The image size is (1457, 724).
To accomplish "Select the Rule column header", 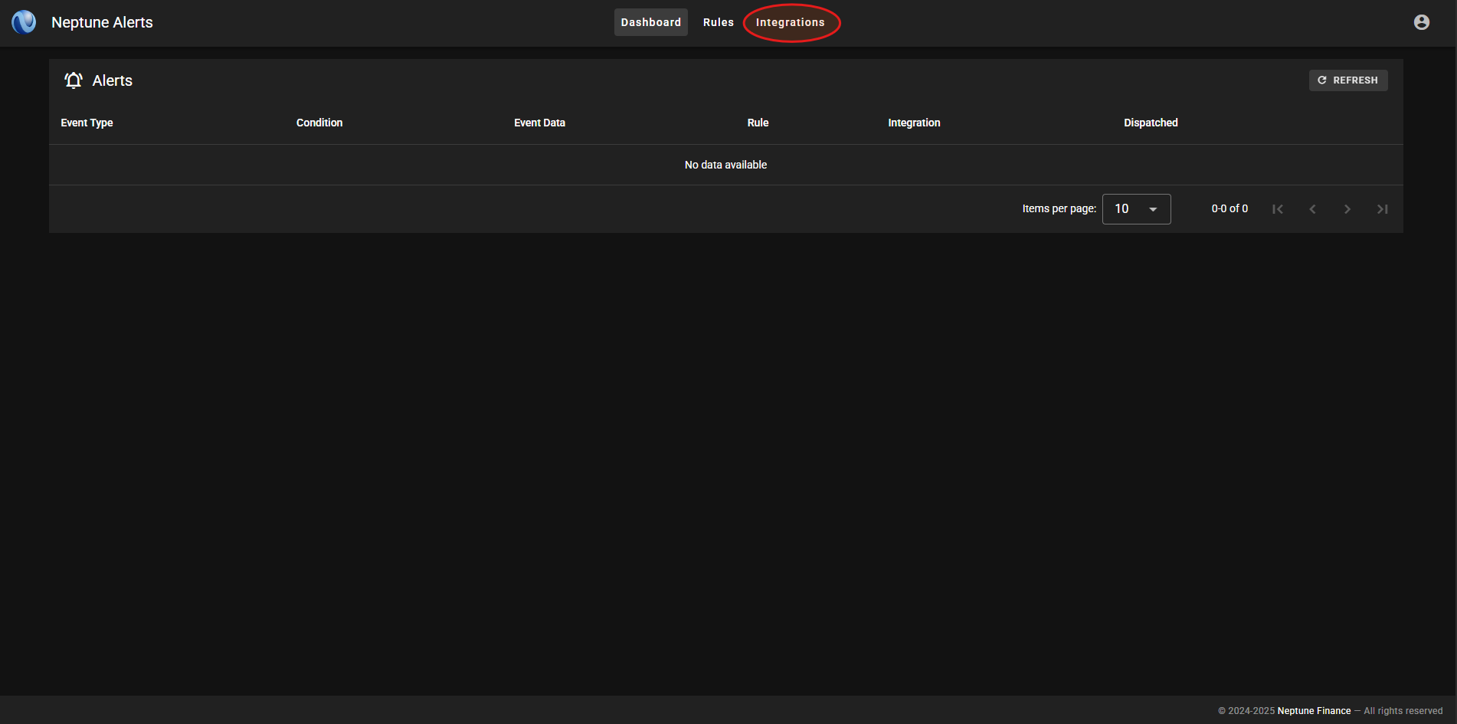I will tap(758, 123).
